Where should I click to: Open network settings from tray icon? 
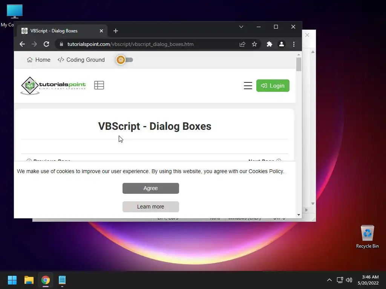(x=340, y=280)
